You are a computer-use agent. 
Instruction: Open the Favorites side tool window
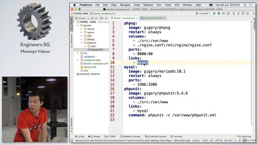coord(72,124)
